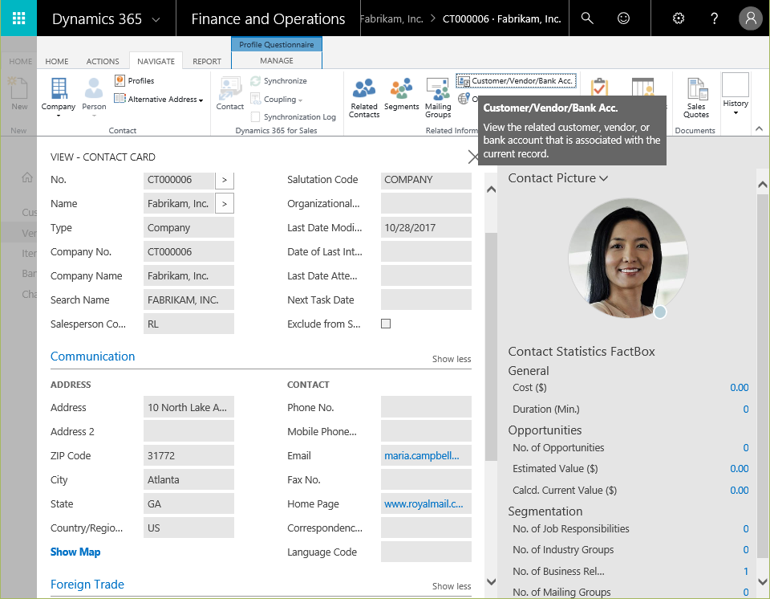
Task: Click the Communication section heading
Action: tap(93, 356)
